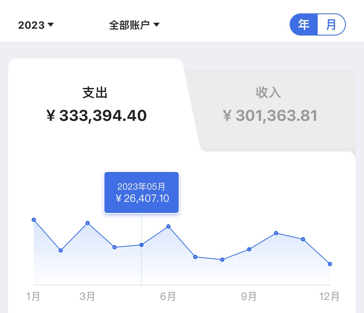Select the November data point on chart

(303, 239)
